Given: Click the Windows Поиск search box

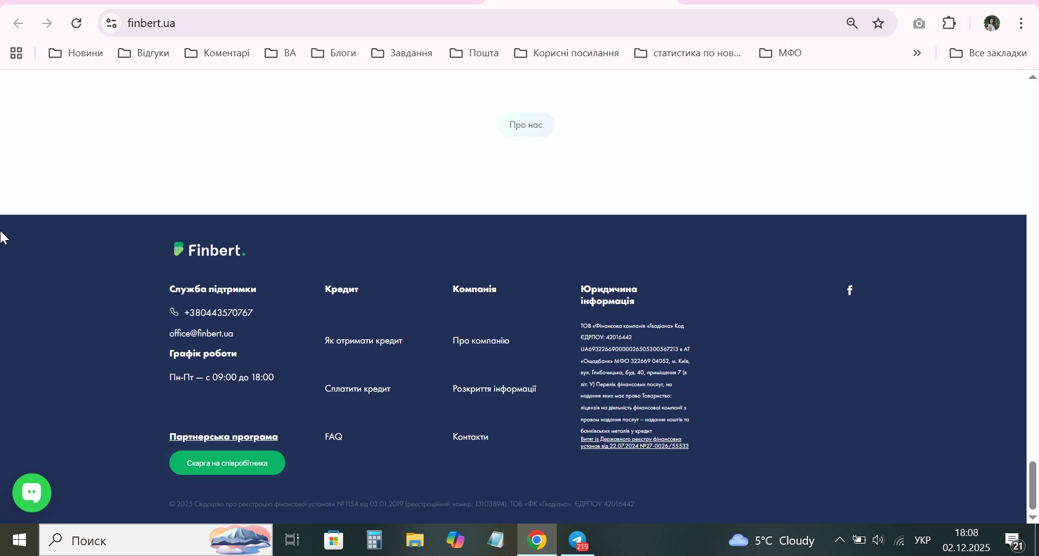Looking at the screenshot, I should pyautogui.click(x=156, y=540).
